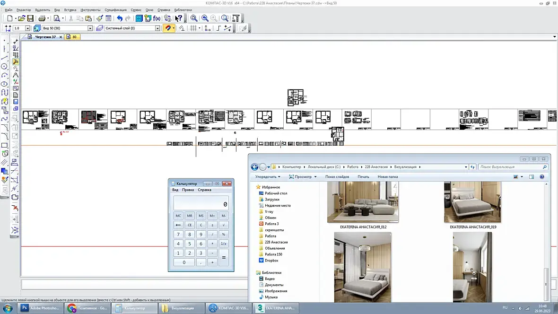This screenshot has width=558, height=314.
Task: Click Новая папка in Explorer
Action: (x=388, y=176)
